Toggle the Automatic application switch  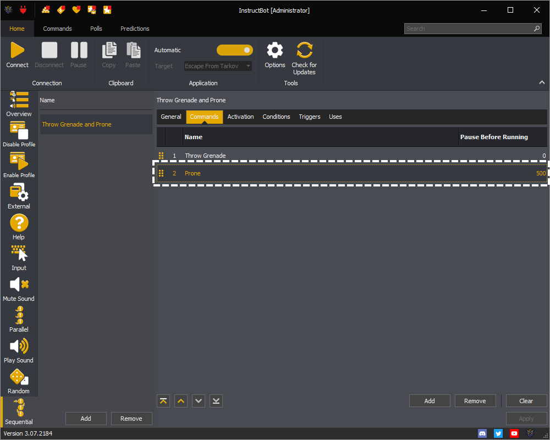[235, 50]
